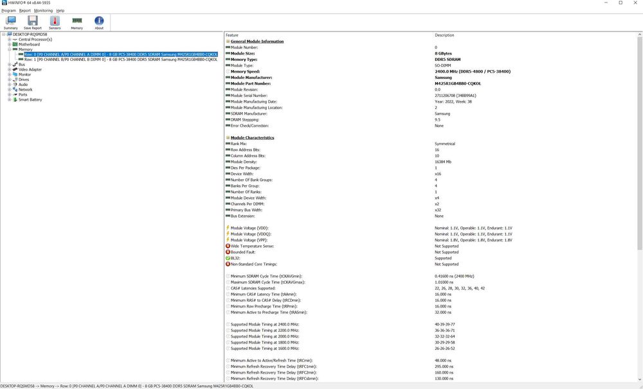This screenshot has height=389, width=643.
Task: Select Central Processor(s) in the tree
Action: coord(35,40)
